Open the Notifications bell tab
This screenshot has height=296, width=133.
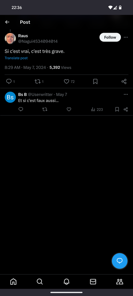(66, 282)
